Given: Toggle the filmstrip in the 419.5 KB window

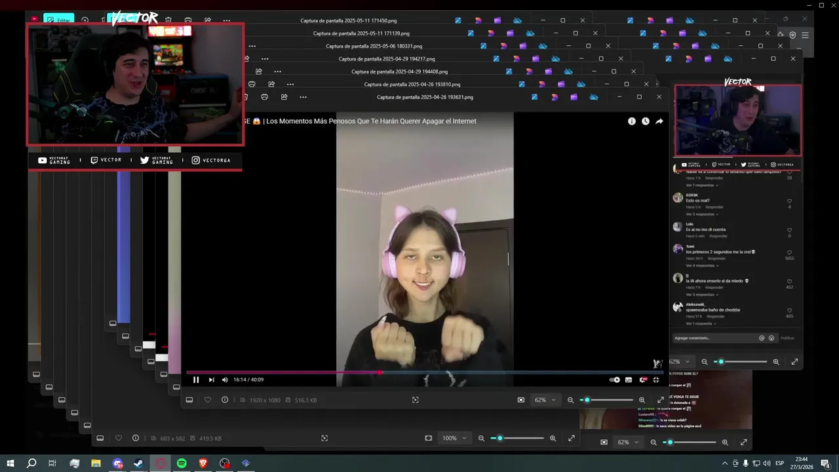Looking at the screenshot, I should [100, 438].
